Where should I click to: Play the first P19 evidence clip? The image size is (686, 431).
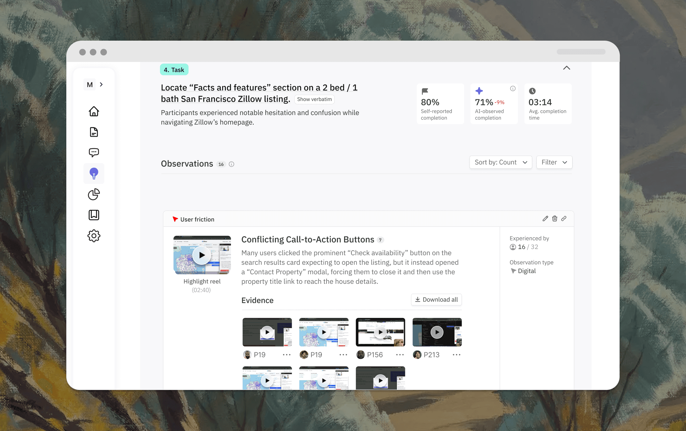[267, 332]
